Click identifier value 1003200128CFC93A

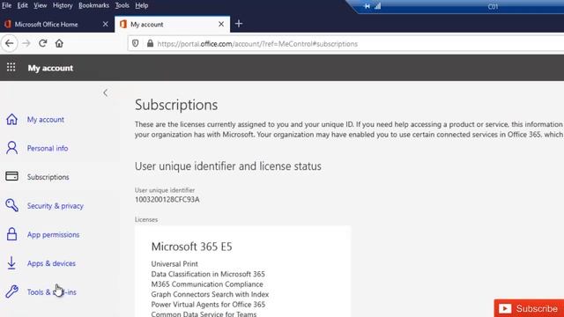pyautogui.click(x=167, y=200)
